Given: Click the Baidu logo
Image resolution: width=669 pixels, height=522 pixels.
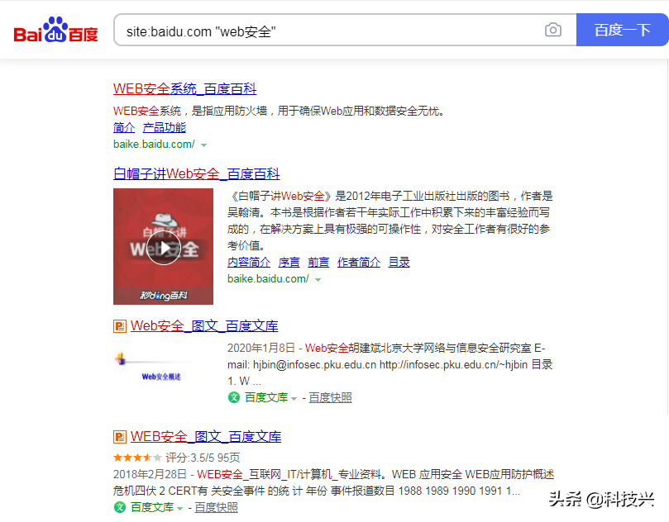Looking at the screenshot, I should point(56,30).
